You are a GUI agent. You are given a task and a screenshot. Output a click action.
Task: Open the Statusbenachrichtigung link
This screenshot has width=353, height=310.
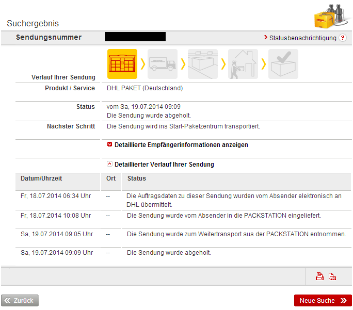pyautogui.click(x=302, y=38)
